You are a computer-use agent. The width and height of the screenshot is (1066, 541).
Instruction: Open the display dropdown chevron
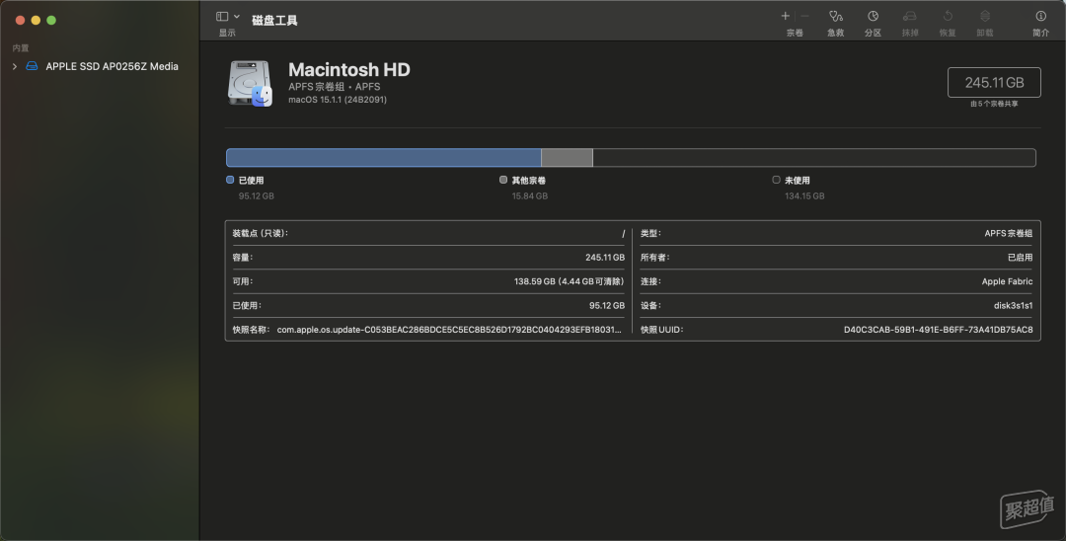click(237, 17)
